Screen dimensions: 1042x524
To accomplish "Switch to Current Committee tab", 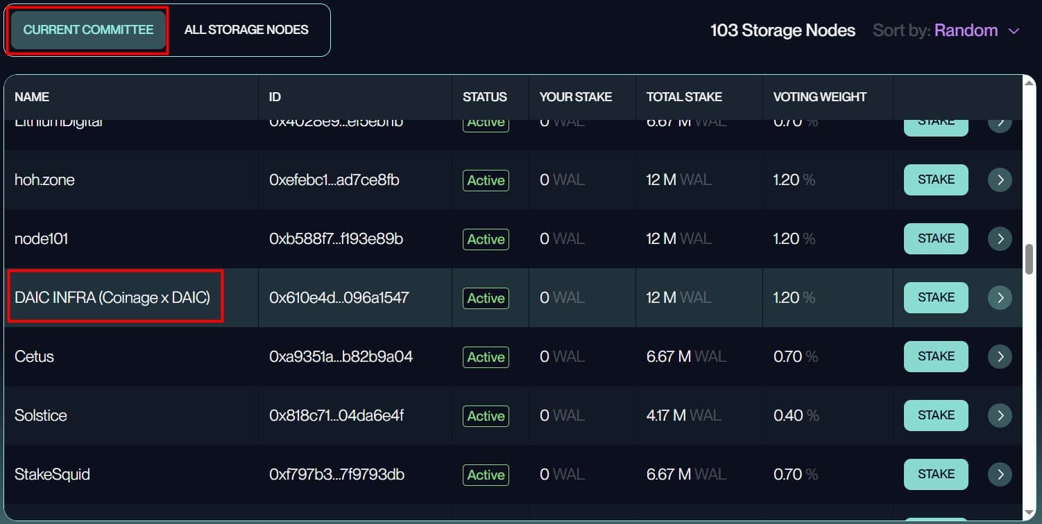I will click(x=88, y=30).
